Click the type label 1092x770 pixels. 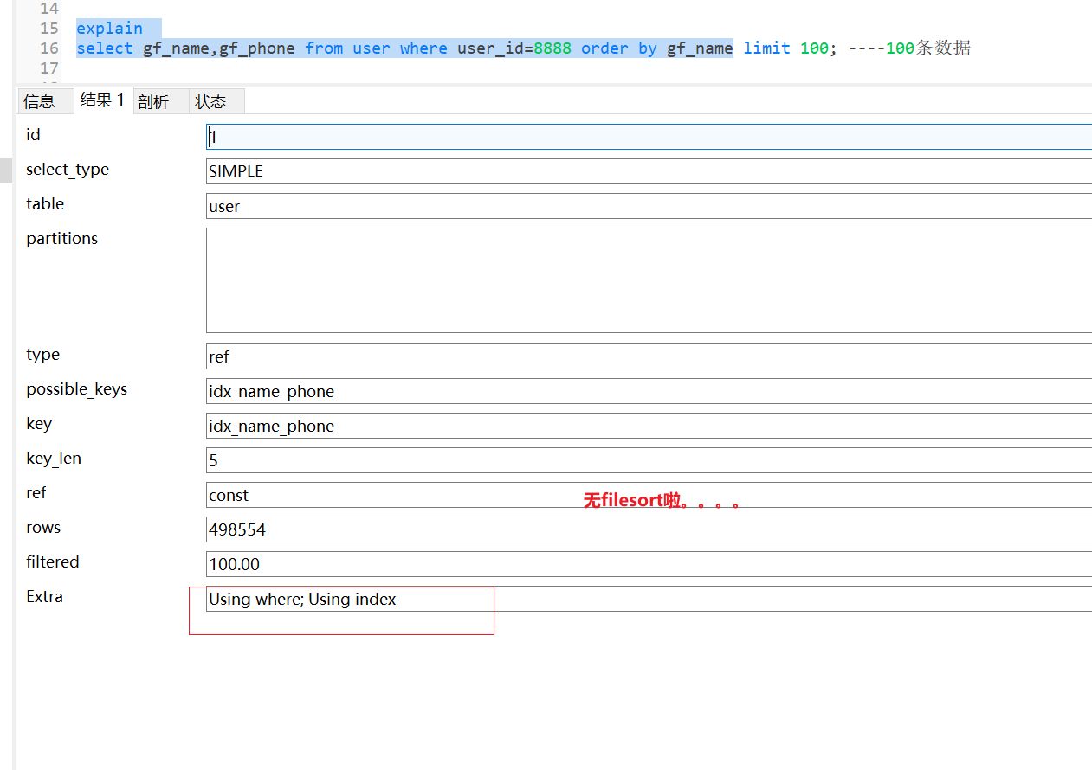pyautogui.click(x=42, y=355)
